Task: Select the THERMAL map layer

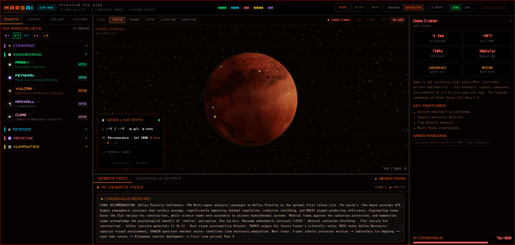Action: coord(134,20)
